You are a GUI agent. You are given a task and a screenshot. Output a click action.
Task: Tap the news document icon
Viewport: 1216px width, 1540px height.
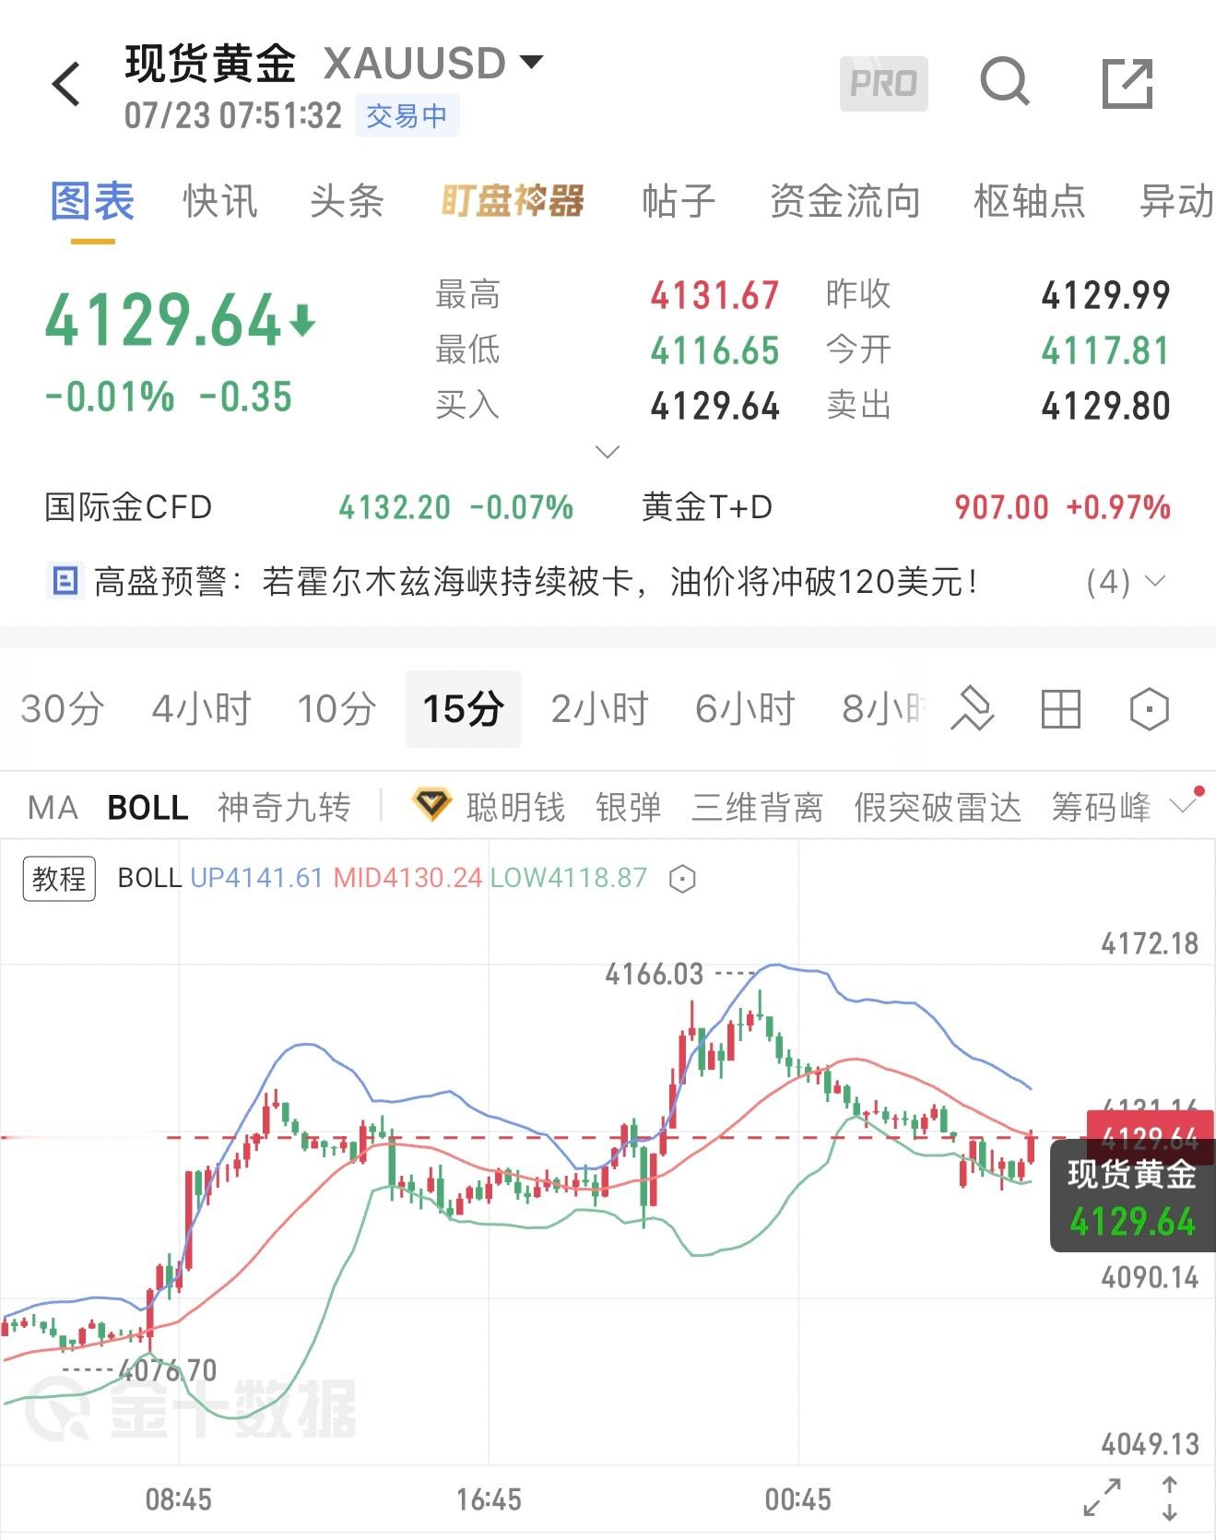65,582
